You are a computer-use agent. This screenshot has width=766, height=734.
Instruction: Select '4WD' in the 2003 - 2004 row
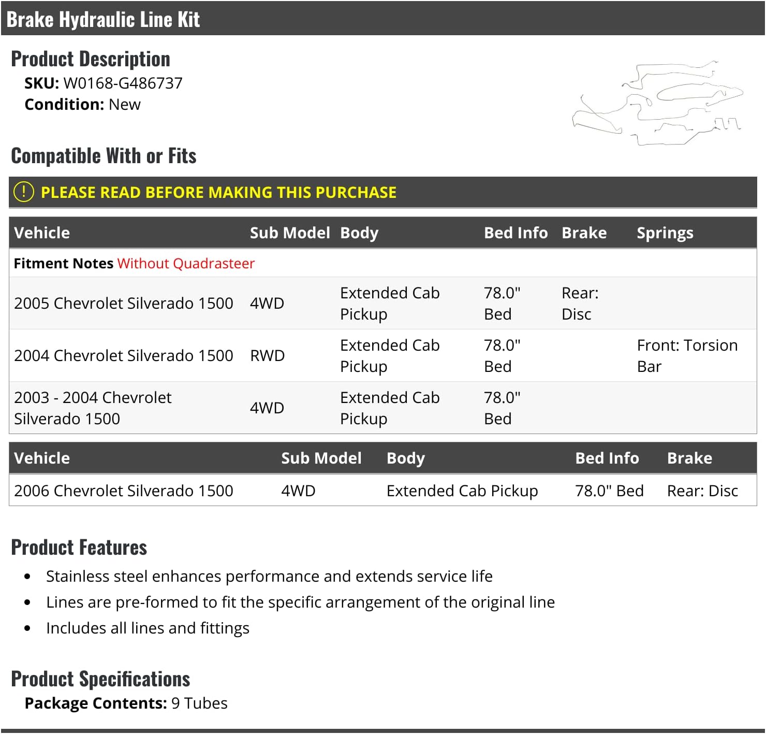(267, 408)
